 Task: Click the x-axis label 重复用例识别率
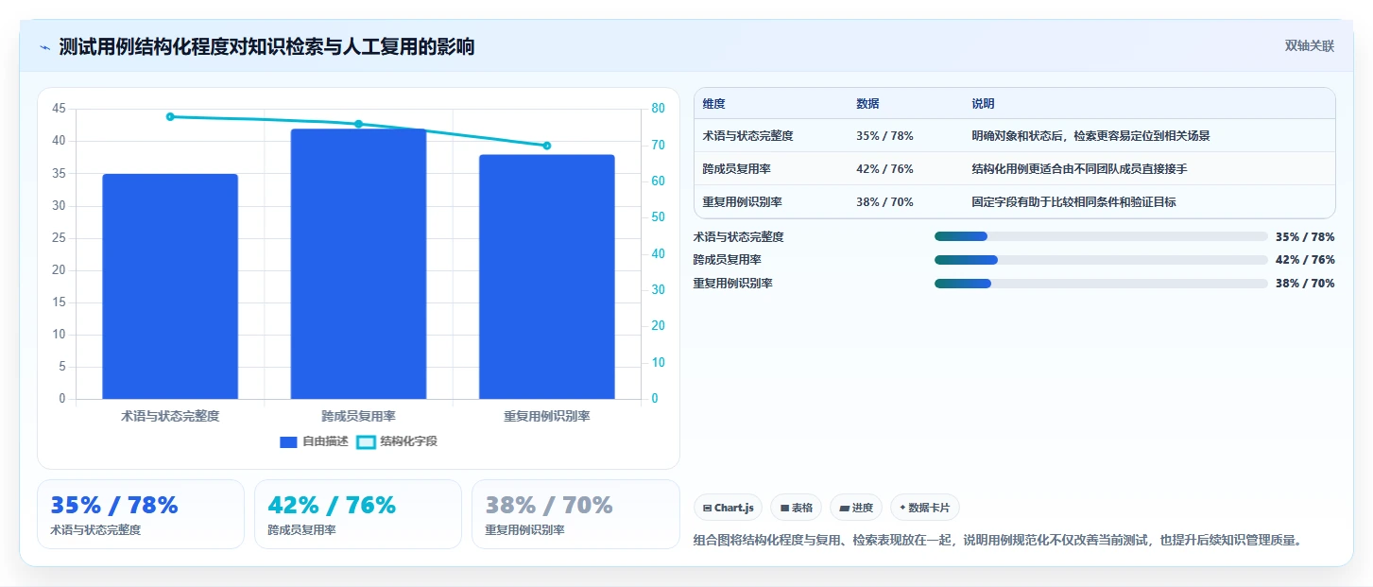546,416
